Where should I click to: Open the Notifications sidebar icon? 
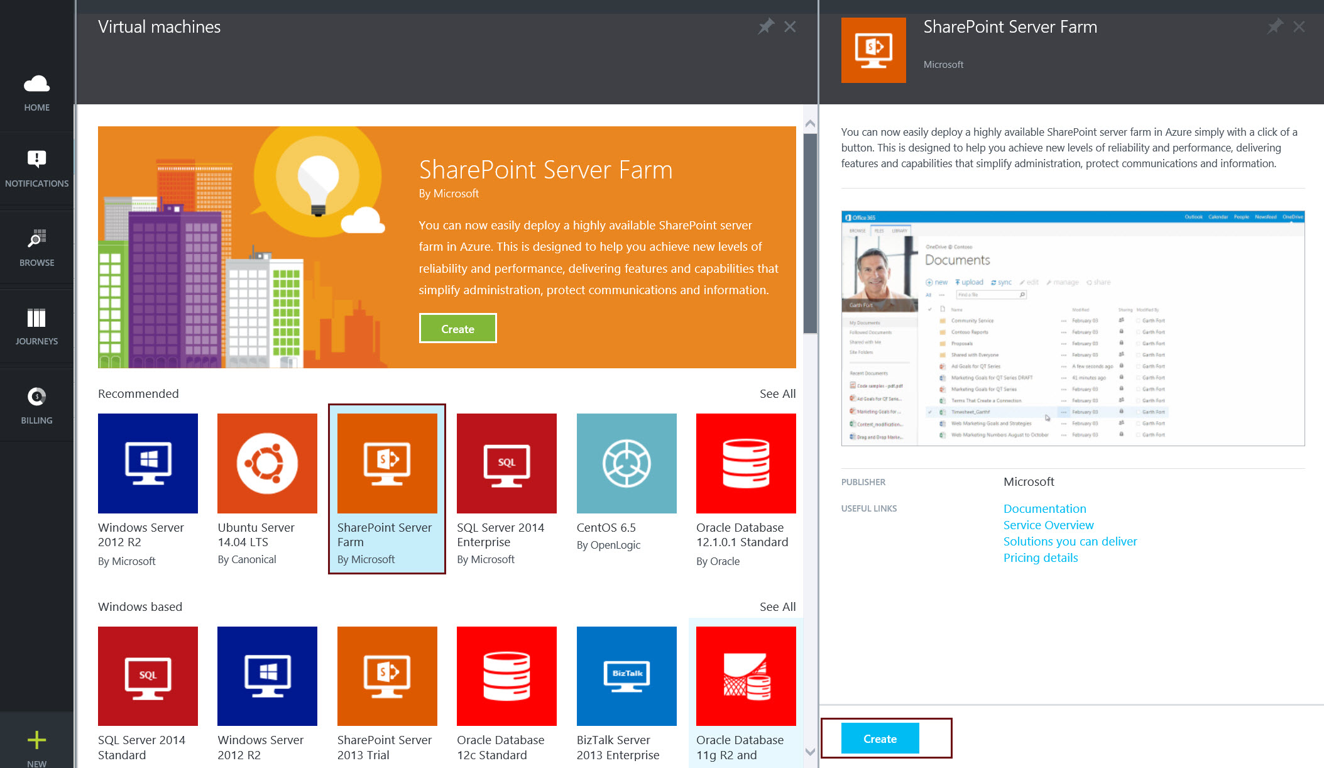click(x=36, y=159)
